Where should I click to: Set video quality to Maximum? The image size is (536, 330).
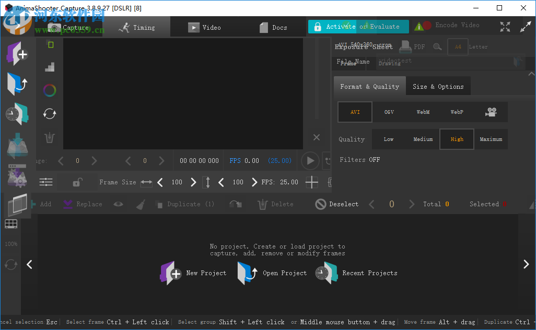coord(491,139)
